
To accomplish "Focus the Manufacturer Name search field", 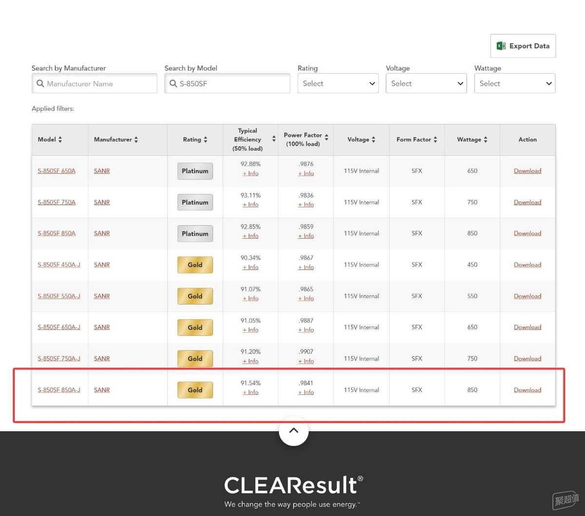I will coord(95,83).
